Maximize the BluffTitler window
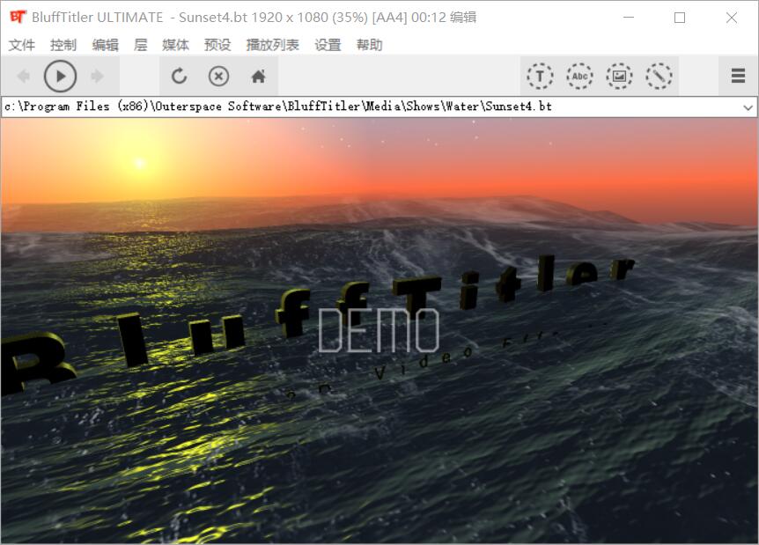 680,18
